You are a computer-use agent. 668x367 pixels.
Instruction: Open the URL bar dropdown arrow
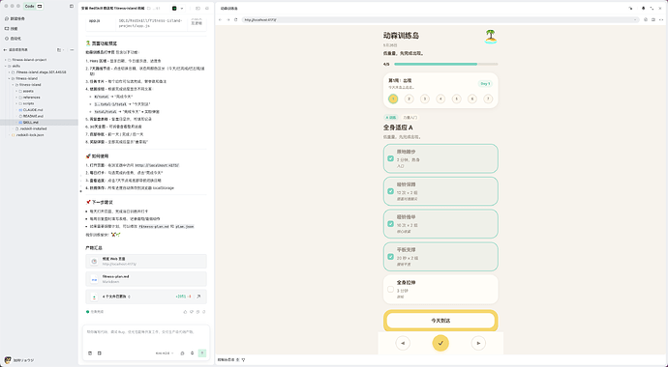point(635,19)
